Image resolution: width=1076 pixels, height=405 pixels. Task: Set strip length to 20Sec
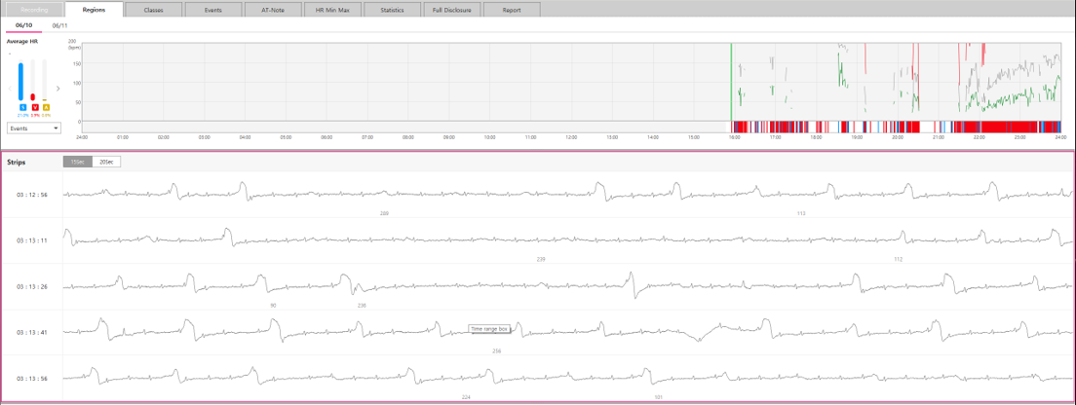(x=106, y=161)
